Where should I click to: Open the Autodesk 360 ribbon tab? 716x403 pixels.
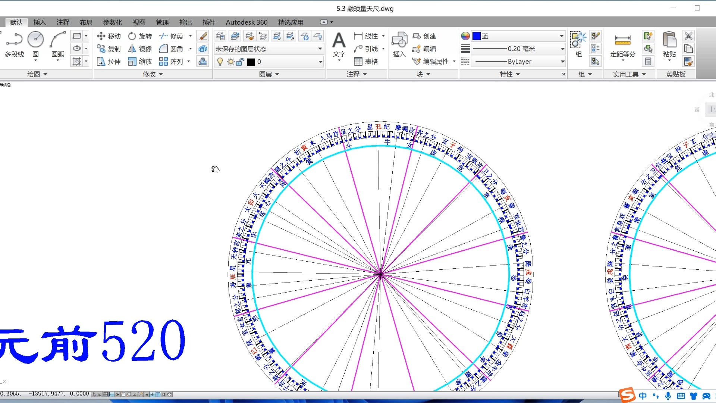coord(246,22)
